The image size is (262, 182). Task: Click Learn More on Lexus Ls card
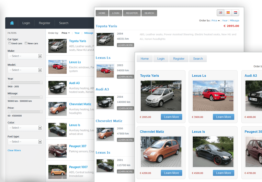point(224,117)
